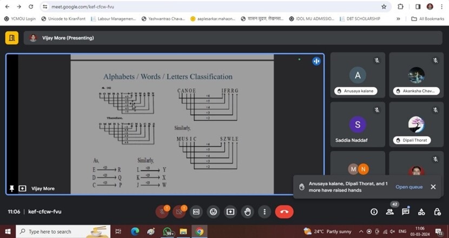The height and width of the screenshot is (238, 449).
Task: Open chat with everyone
Action: [x=406, y=211]
